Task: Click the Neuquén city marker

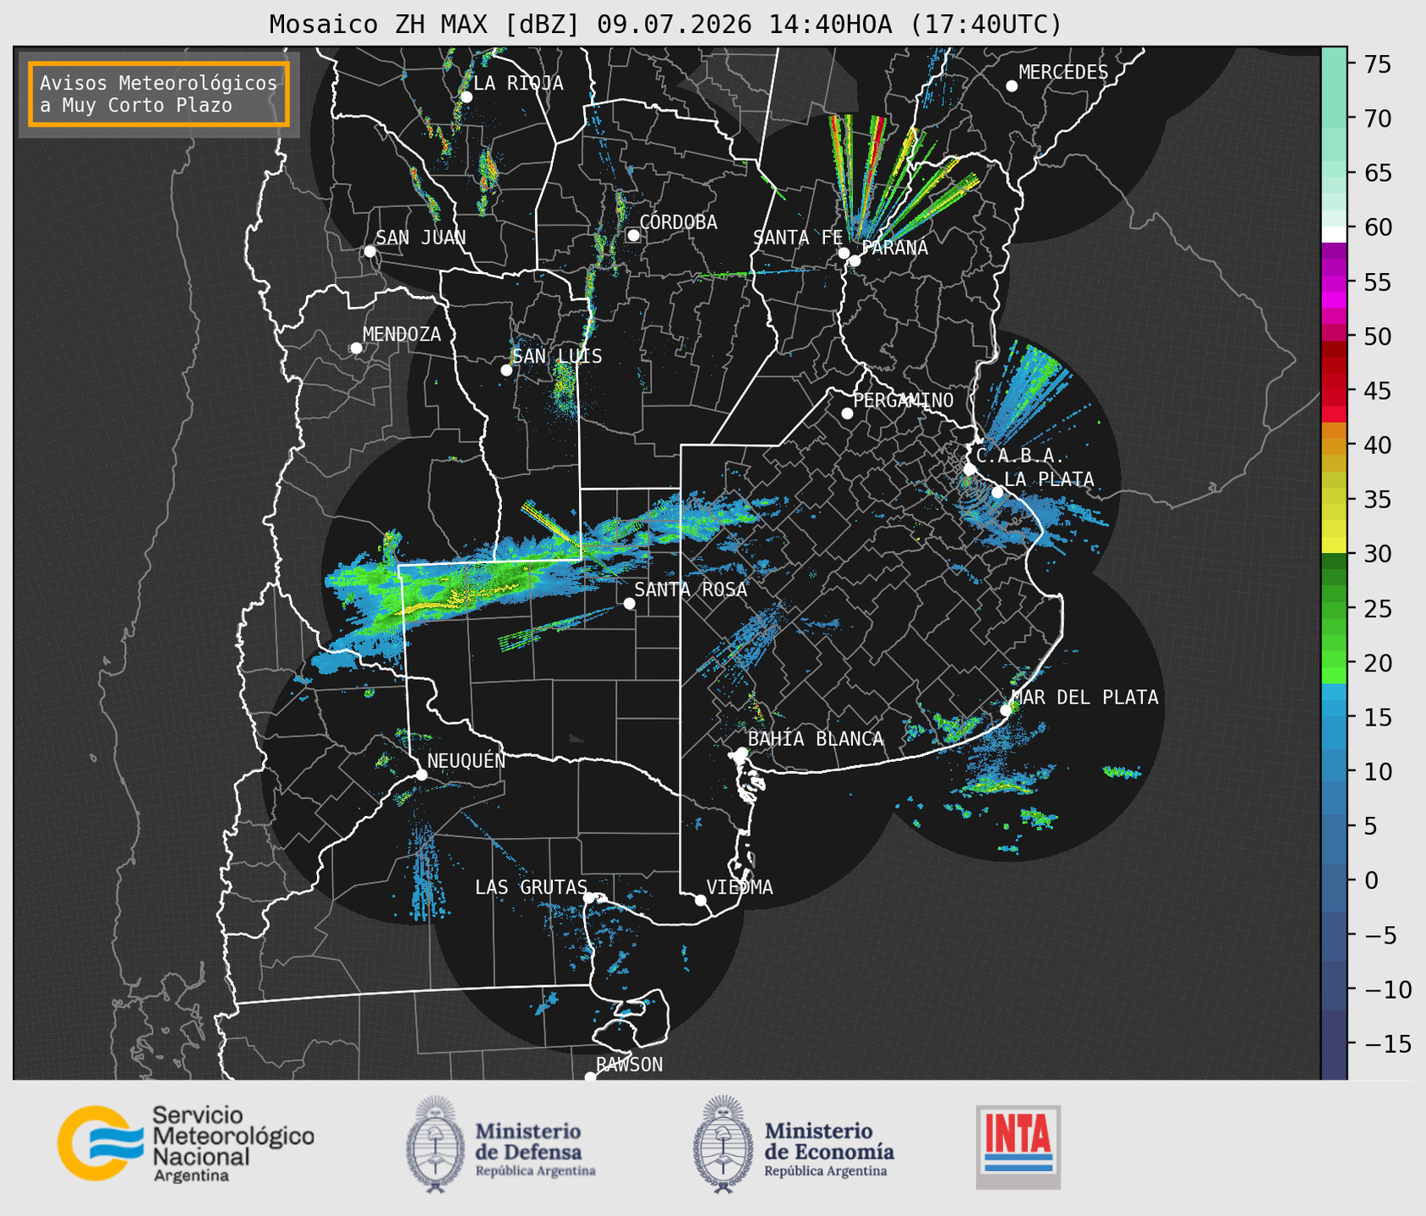Action: [421, 775]
